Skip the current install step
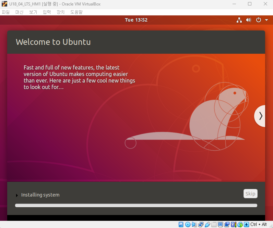 click(x=250, y=193)
